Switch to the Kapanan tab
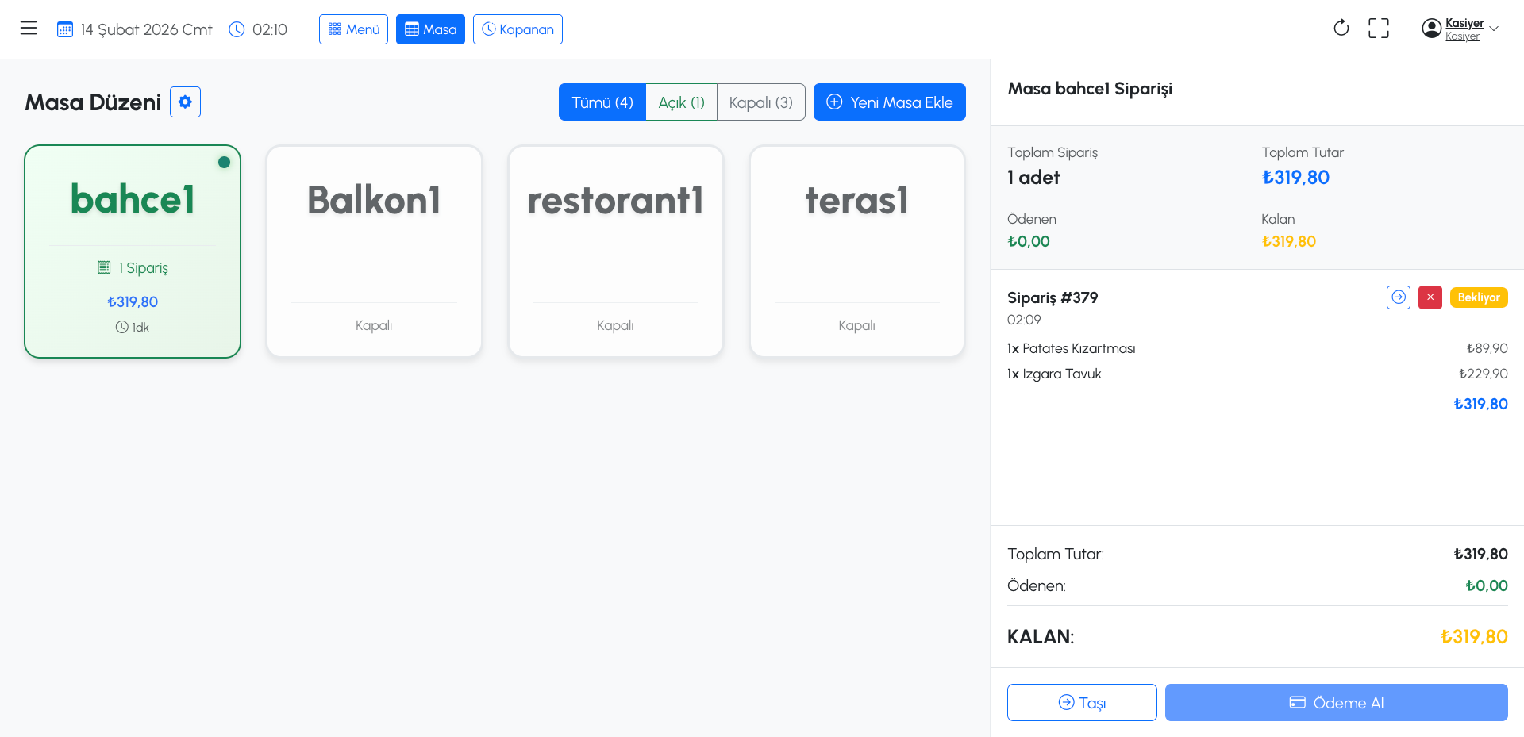This screenshot has height=737, width=1524. tap(518, 29)
